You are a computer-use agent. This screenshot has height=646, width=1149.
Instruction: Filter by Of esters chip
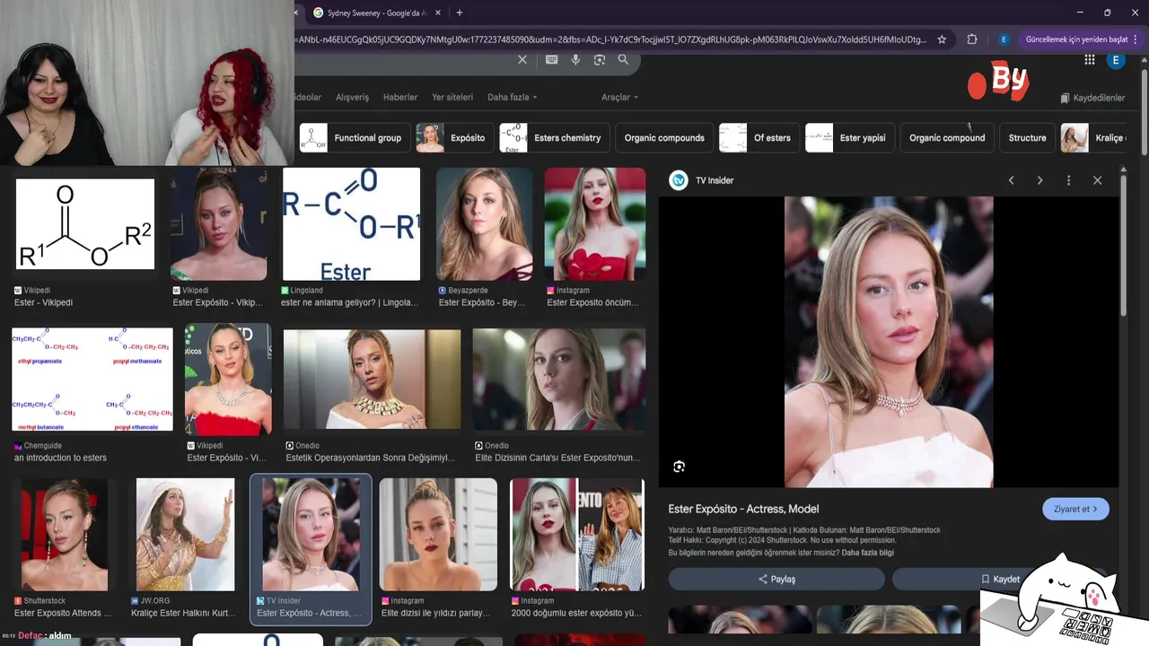click(759, 138)
